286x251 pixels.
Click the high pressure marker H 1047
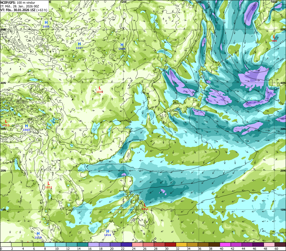pyautogui.click(x=79, y=46)
